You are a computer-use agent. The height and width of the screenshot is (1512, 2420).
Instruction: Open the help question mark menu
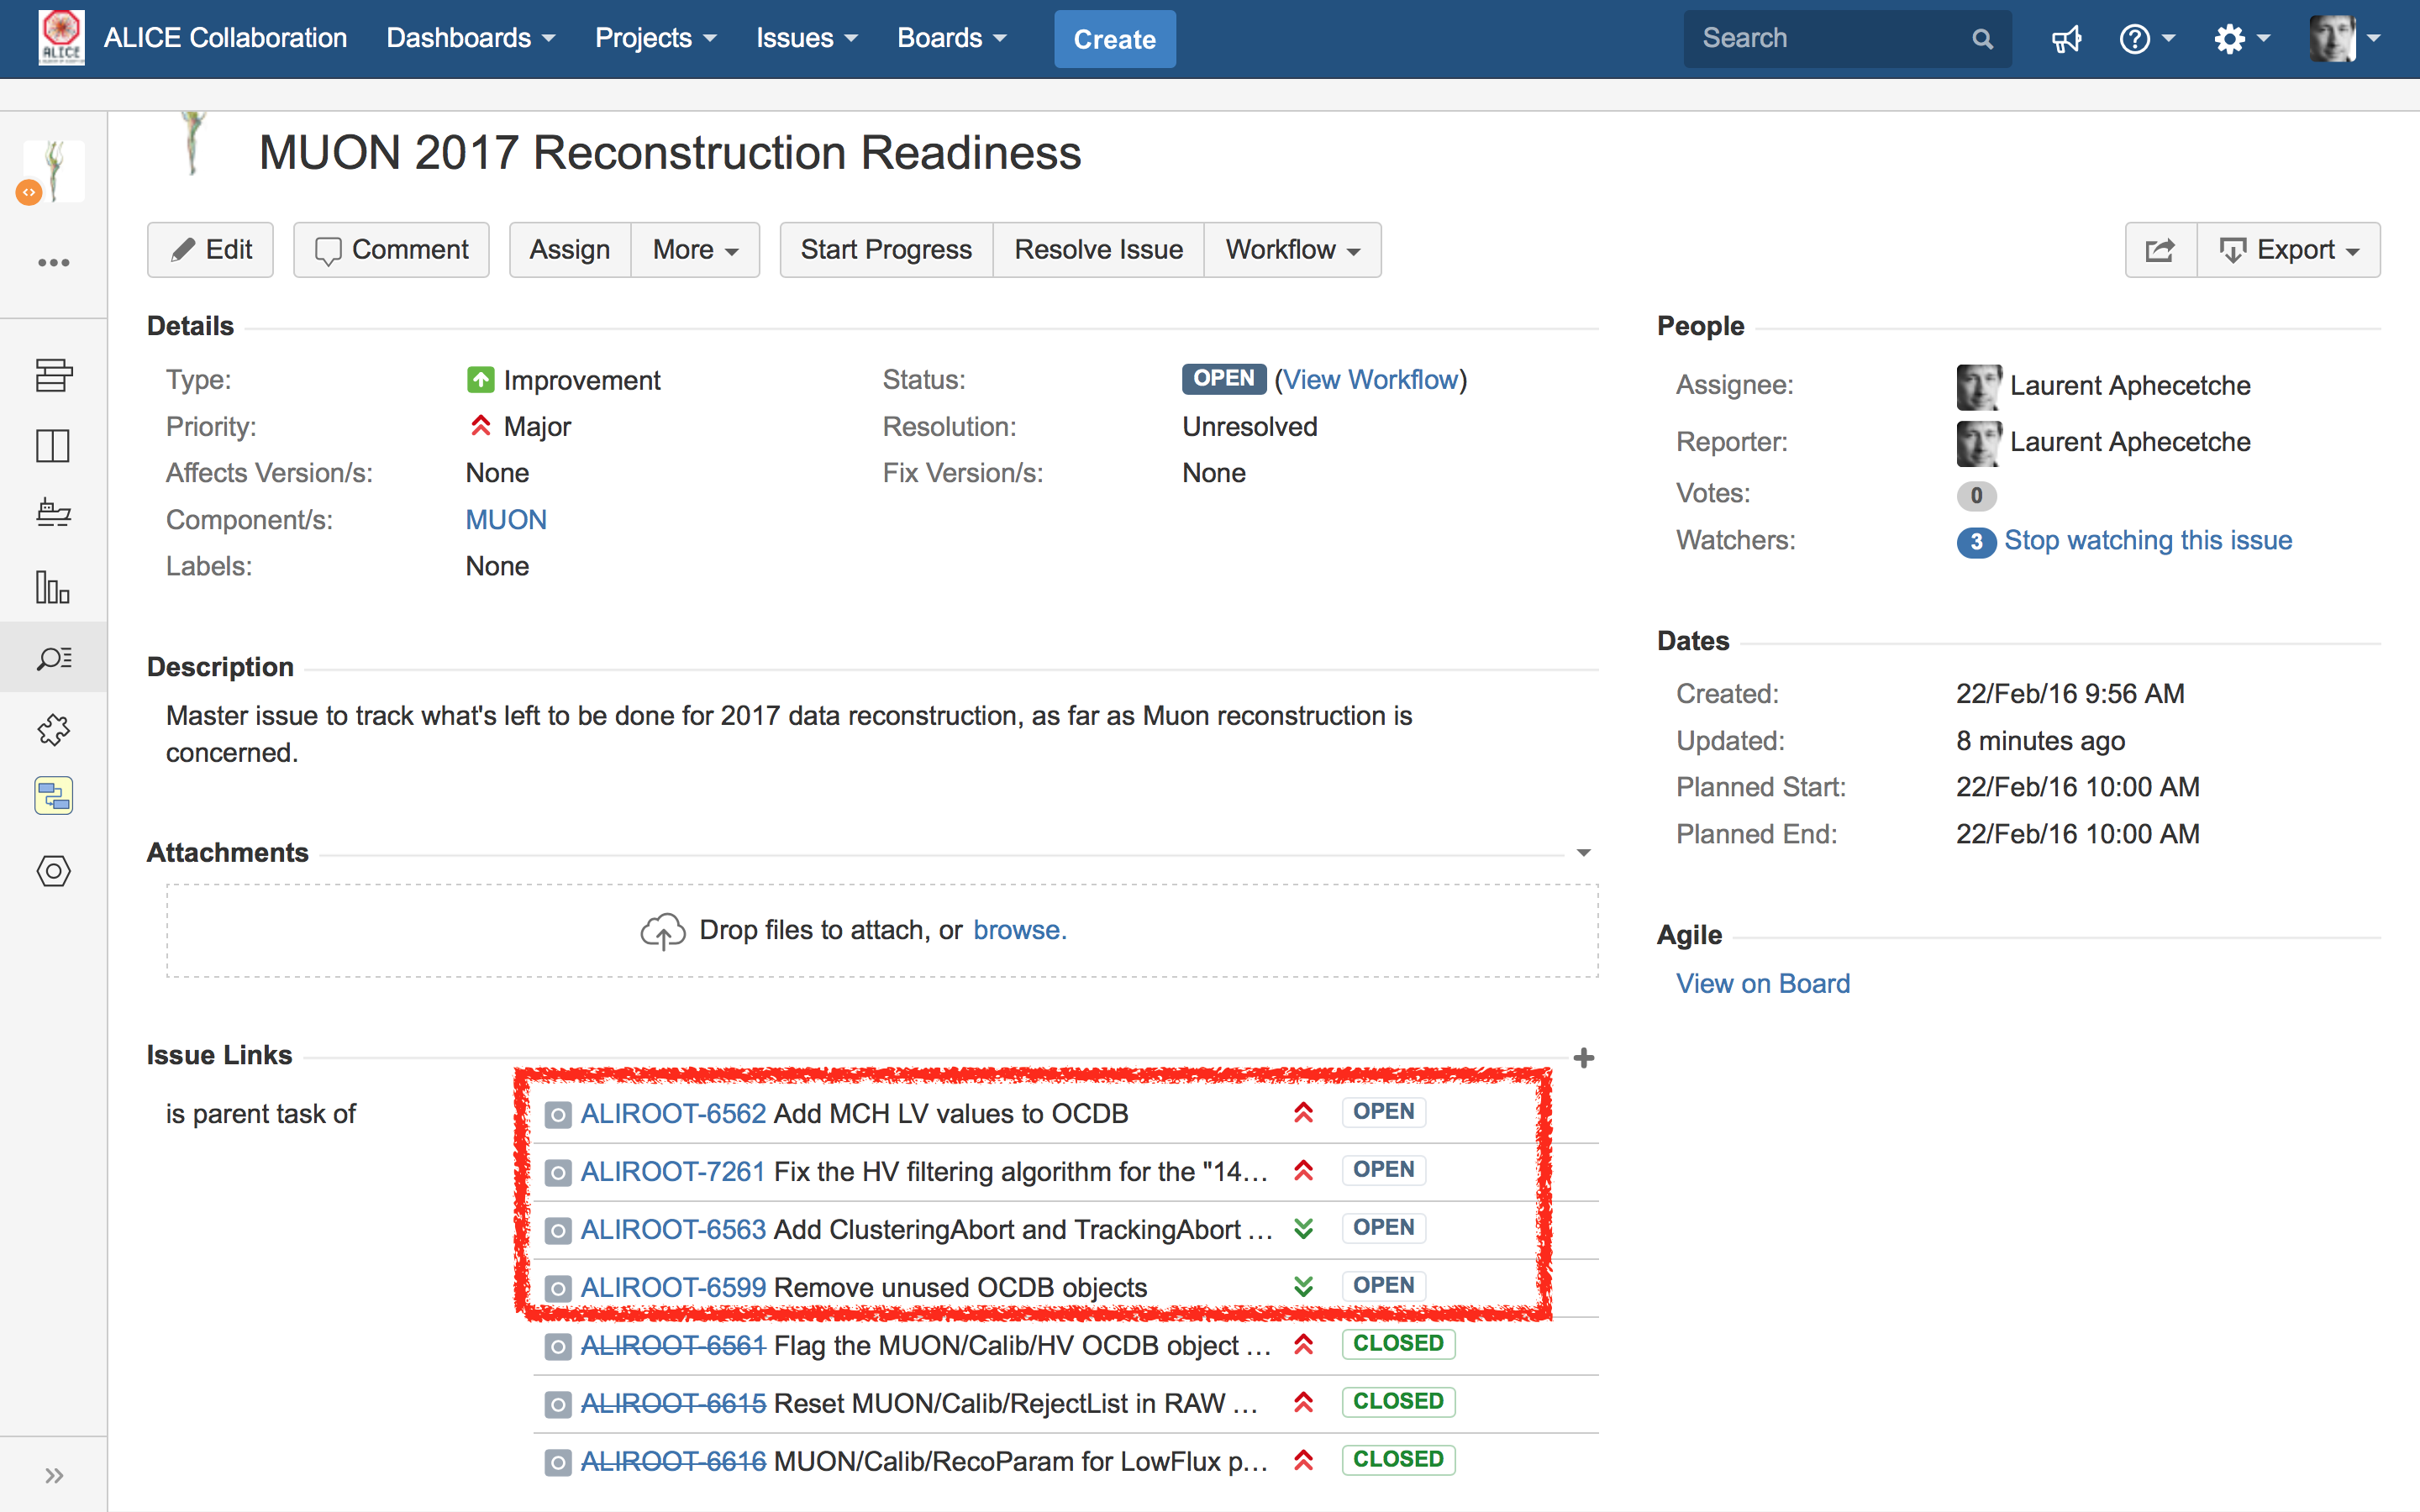2146,39
